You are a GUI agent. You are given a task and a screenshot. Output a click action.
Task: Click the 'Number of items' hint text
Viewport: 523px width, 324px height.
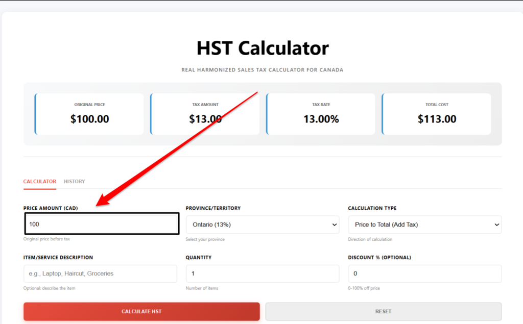tap(202, 288)
